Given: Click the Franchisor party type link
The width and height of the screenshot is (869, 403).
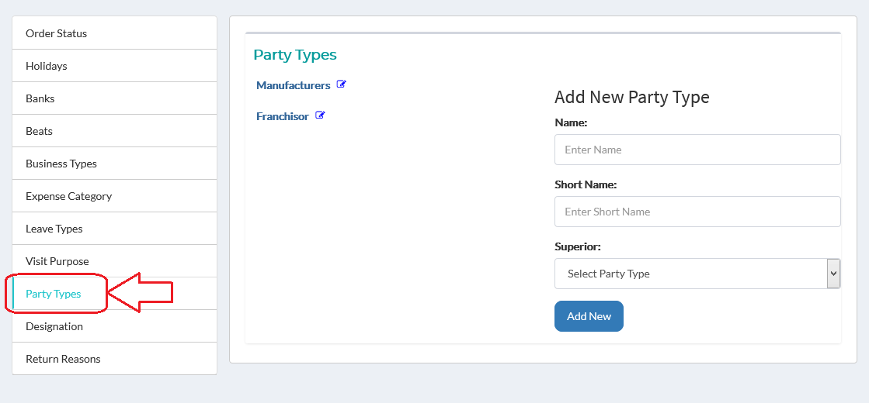Looking at the screenshot, I should tap(283, 117).
